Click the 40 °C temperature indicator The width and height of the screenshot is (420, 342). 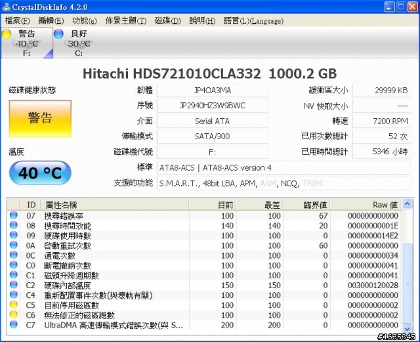point(40,173)
